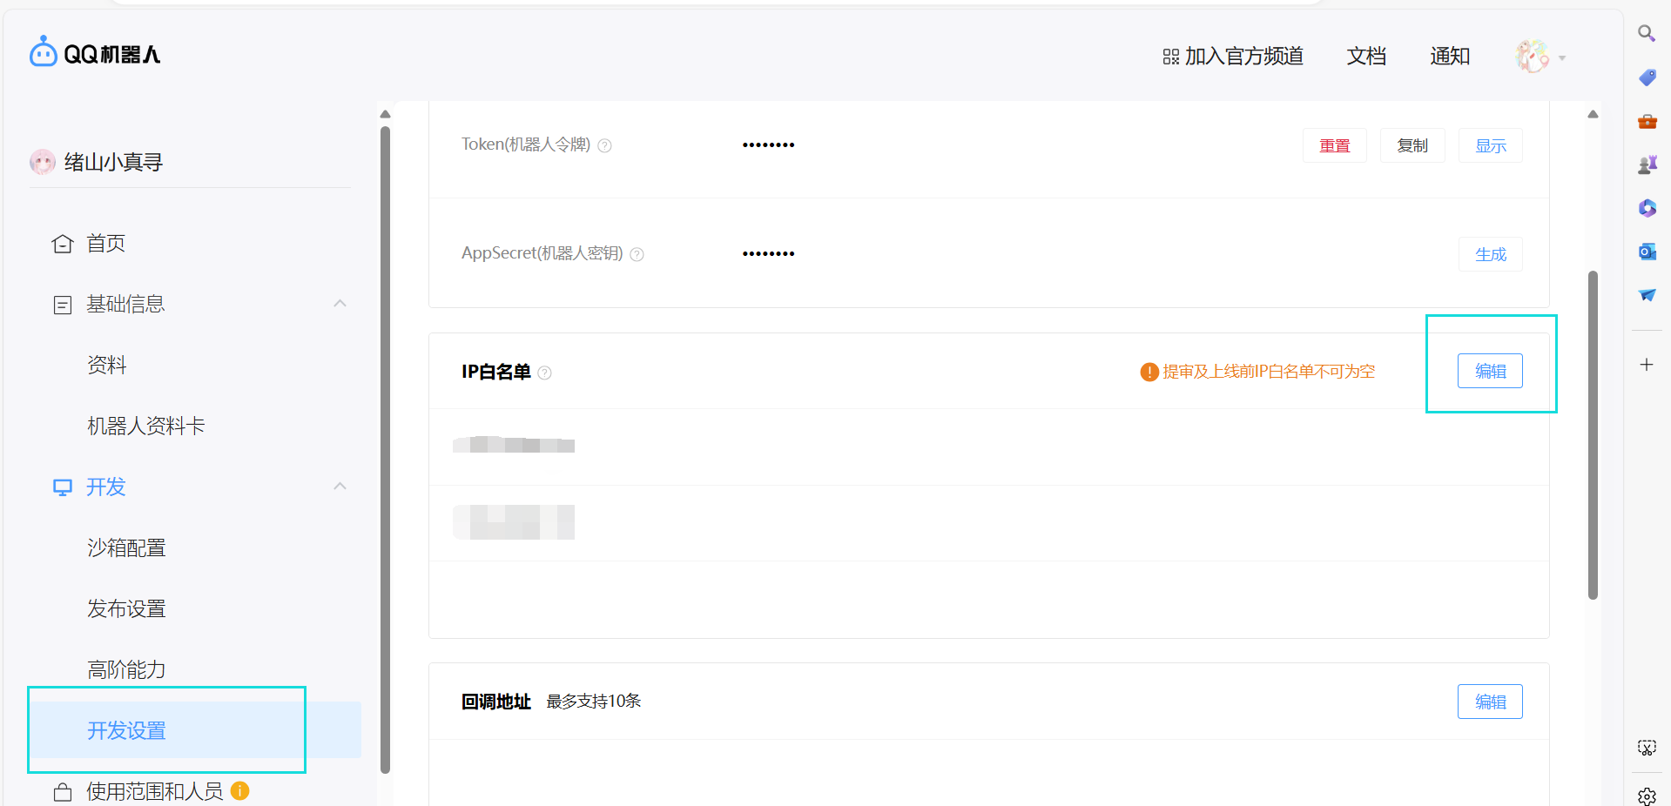Viewport: 1671px width, 806px height.
Task: Open 沙箱配置 in the sidebar
Action: point(126,547)
